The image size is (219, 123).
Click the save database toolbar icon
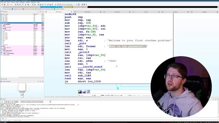[4, 4]
